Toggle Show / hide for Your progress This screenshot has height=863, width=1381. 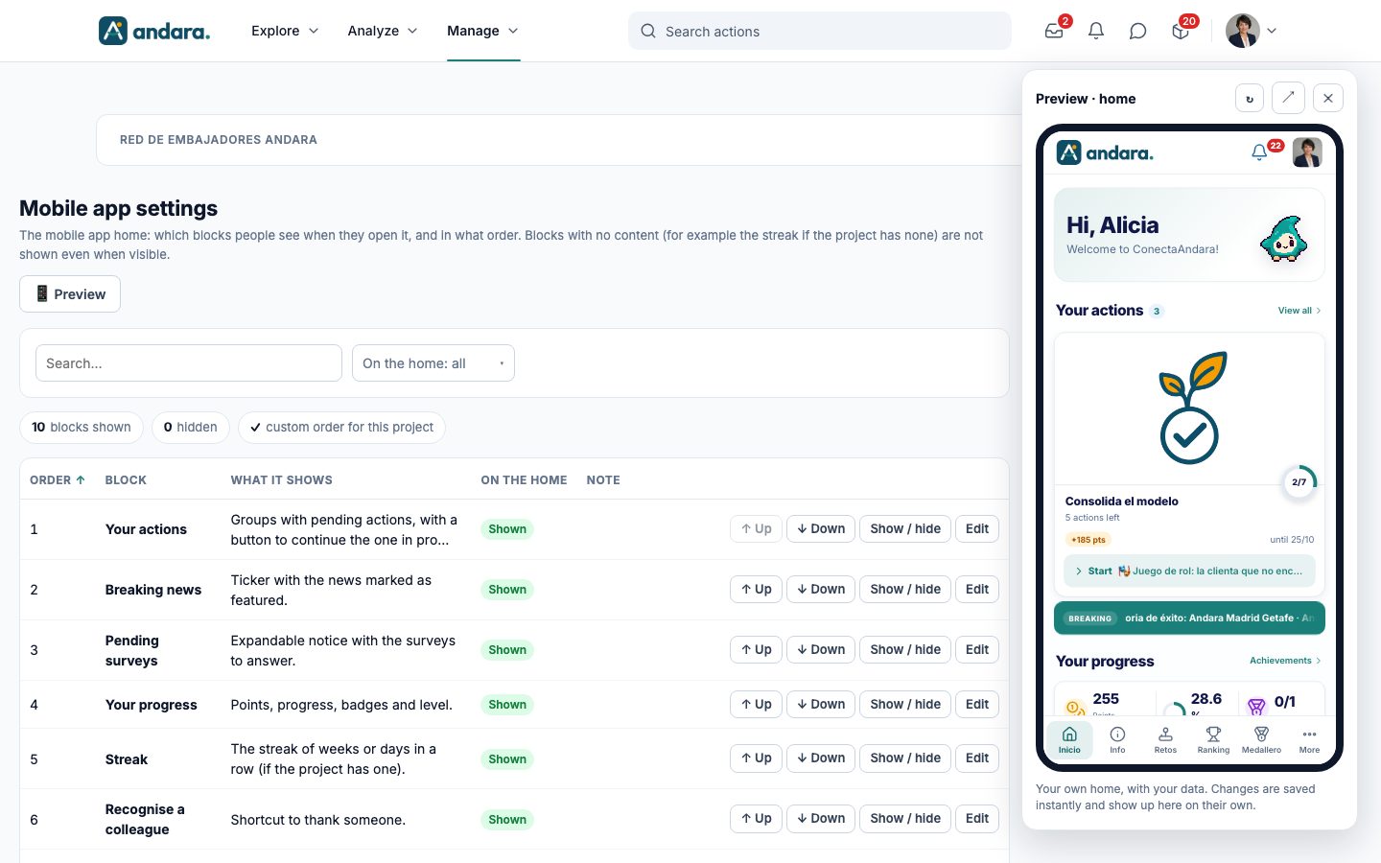tap(905, 704)
